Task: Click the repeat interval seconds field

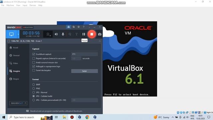Action: (x=76, y=58)
